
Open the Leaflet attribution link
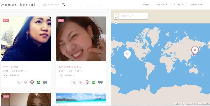[x=177, y=104]
